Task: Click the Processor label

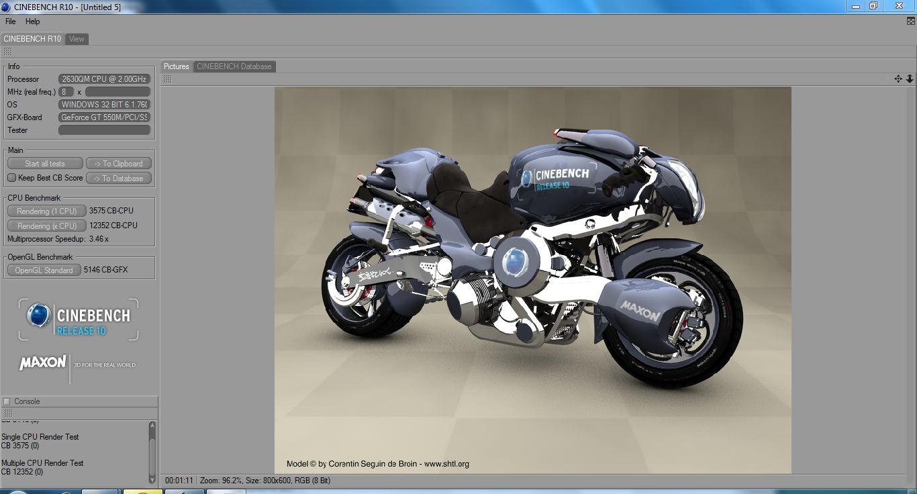Action: 23,79
